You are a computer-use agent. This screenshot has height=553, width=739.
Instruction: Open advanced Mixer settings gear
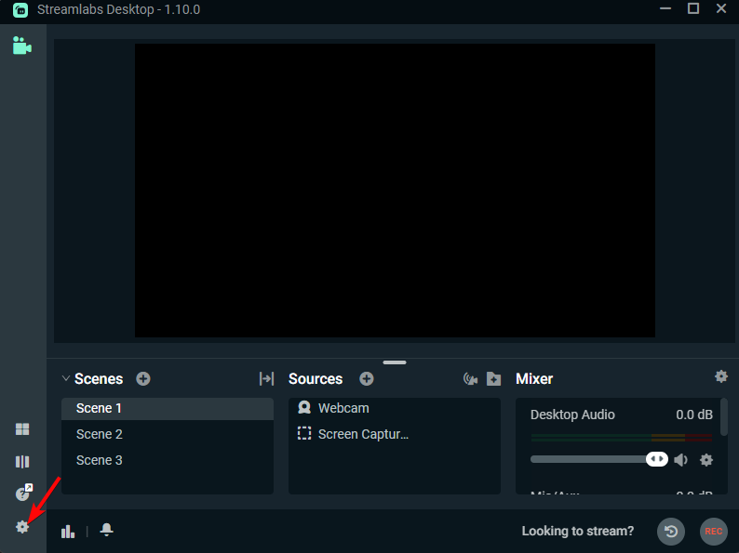721,376
